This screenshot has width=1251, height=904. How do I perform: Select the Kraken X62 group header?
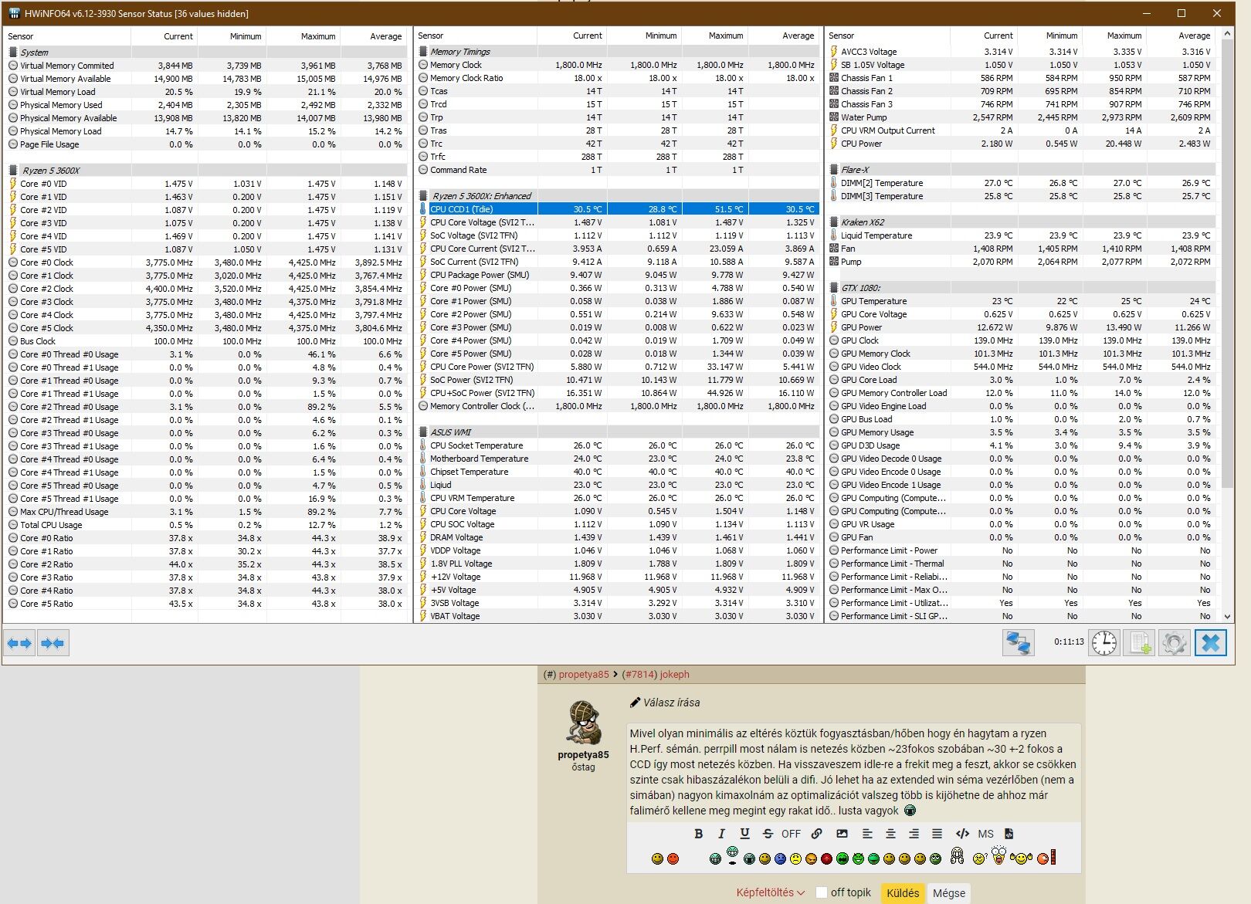[x=1022, y=222]
